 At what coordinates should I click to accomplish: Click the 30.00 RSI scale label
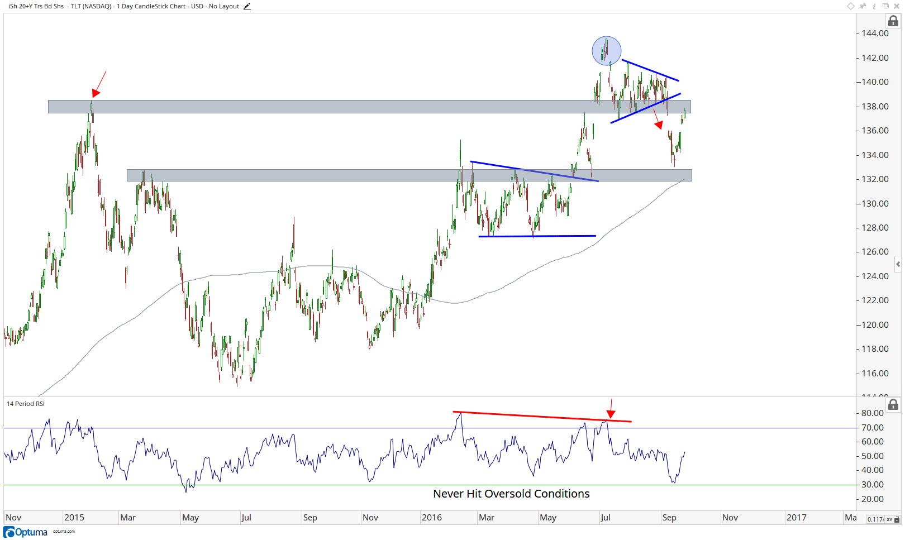pos(873,485)
